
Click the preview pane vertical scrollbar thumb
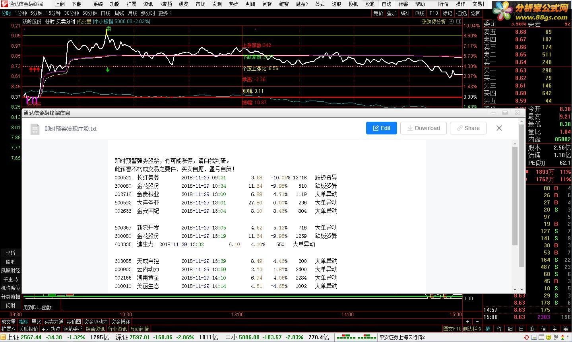515,196
